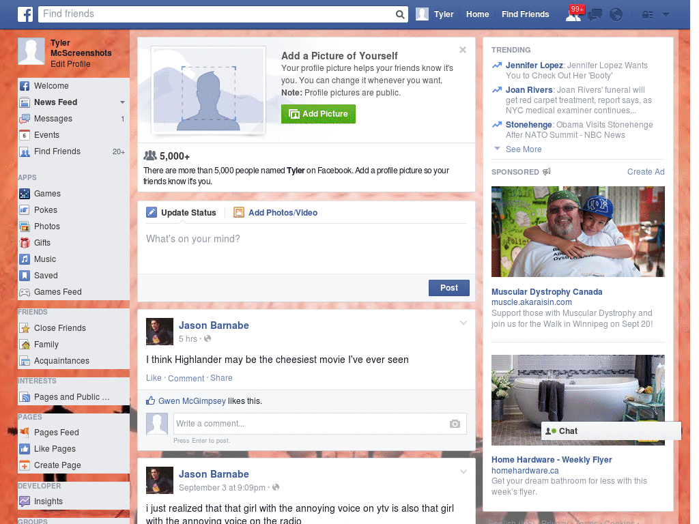Go to Home in top bar
The height and width of the screenshot is (524, 699).
click(477, 14)
